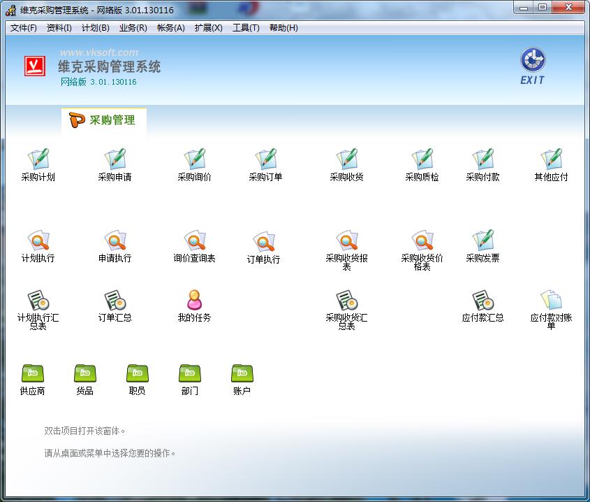Open the 帐务(A) menu
This screenshot has height=502, width=590.
click(171, 28)
